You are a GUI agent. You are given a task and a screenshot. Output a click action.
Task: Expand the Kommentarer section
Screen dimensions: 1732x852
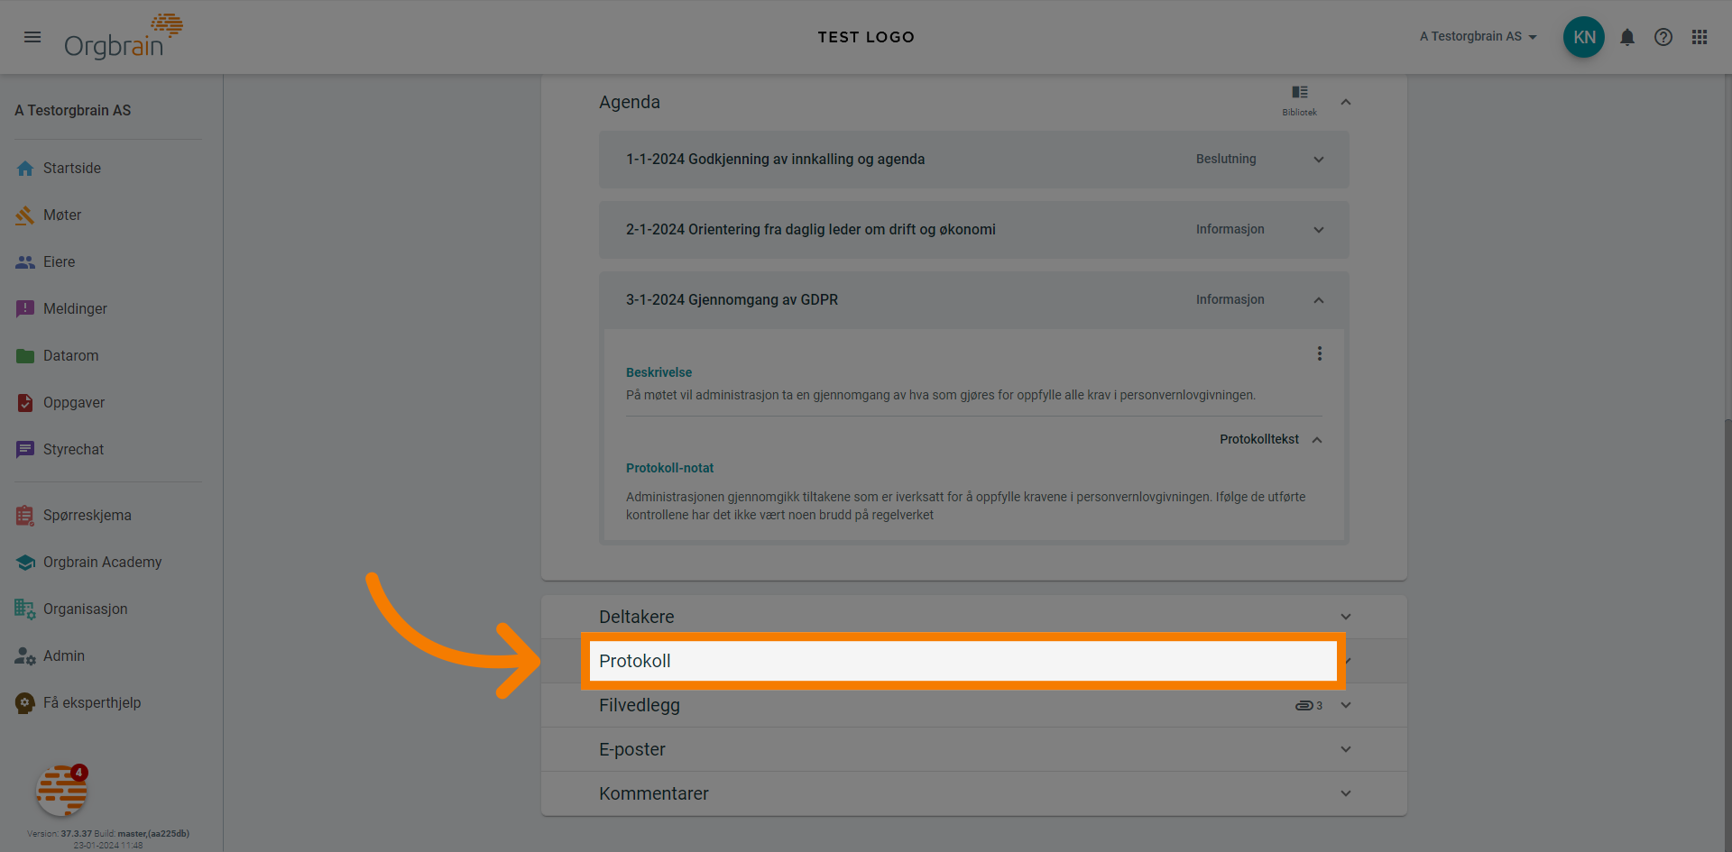click(1345, 793)
